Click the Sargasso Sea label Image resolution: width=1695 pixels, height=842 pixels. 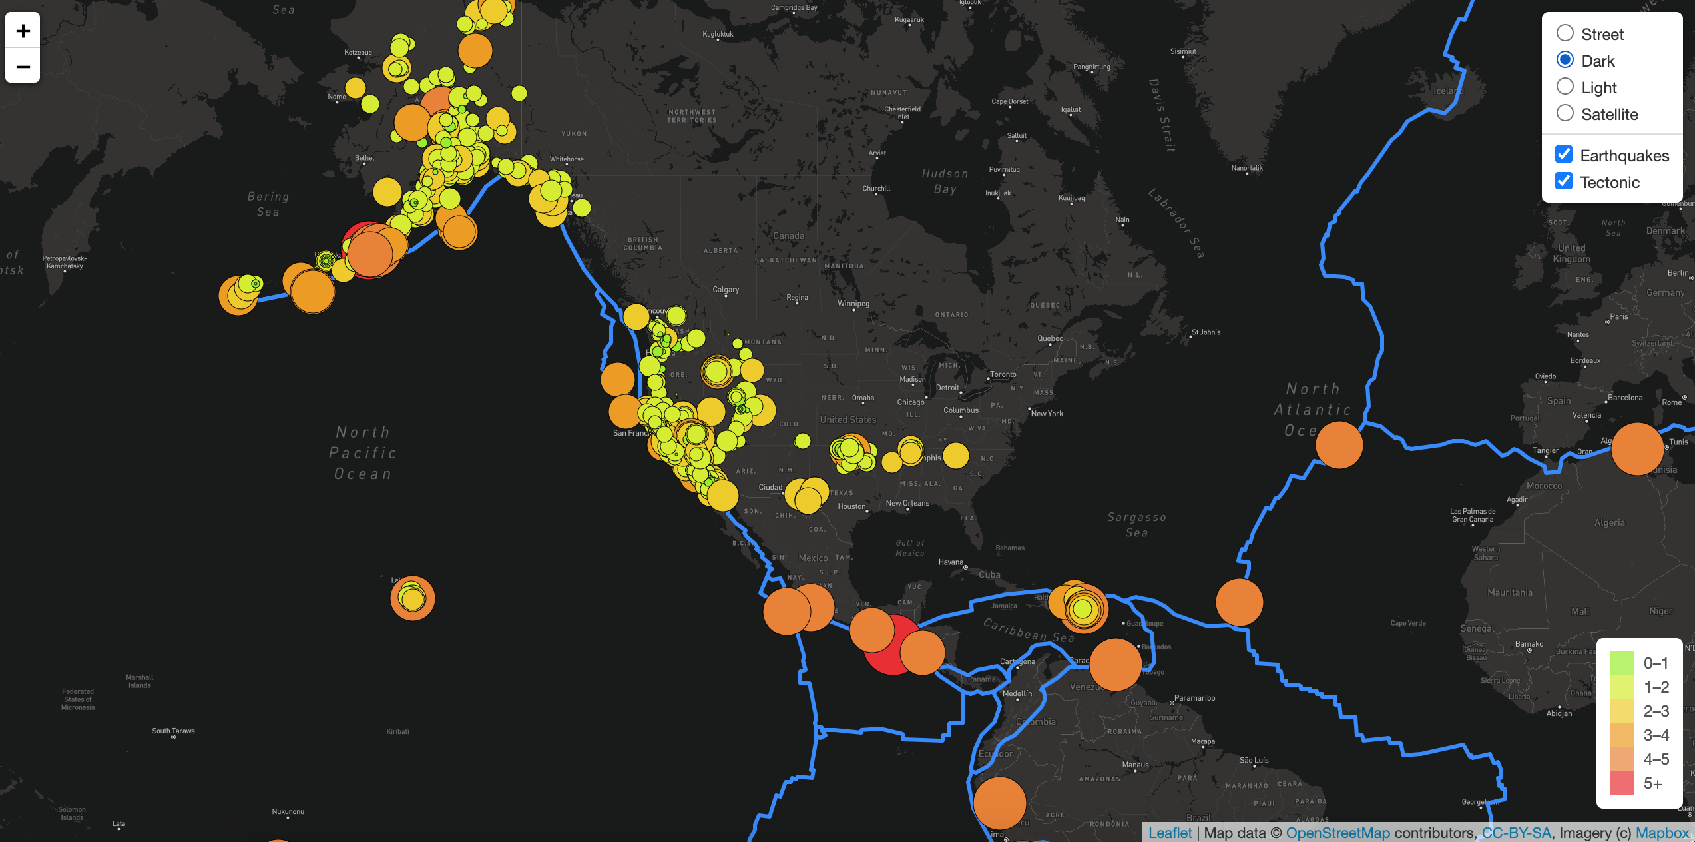(1136, 525)
